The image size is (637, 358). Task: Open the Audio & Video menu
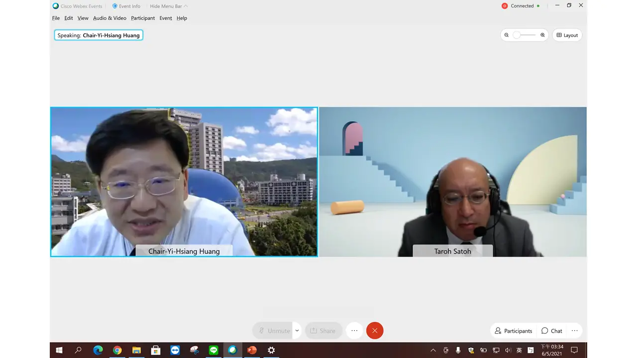pyautogui.click(x=109, y=18)
